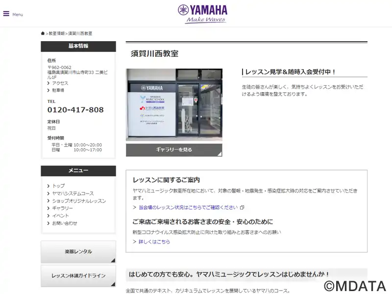Select イベント in the side menu

(x=60, y=216)
